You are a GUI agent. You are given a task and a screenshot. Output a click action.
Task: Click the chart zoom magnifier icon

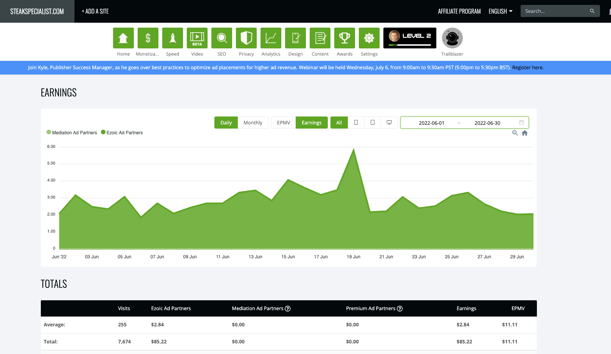(x=515, y=133)
